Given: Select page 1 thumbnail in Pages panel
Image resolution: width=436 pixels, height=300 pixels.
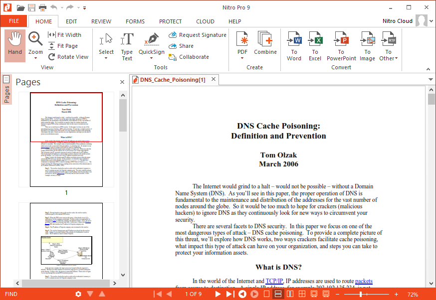Looking at the screenshot, I should click(x=66, y=140).
